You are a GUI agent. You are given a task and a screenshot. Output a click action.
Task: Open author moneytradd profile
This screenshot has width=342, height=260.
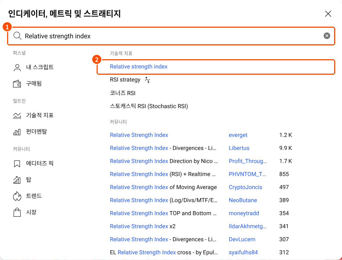pos(244,213)
